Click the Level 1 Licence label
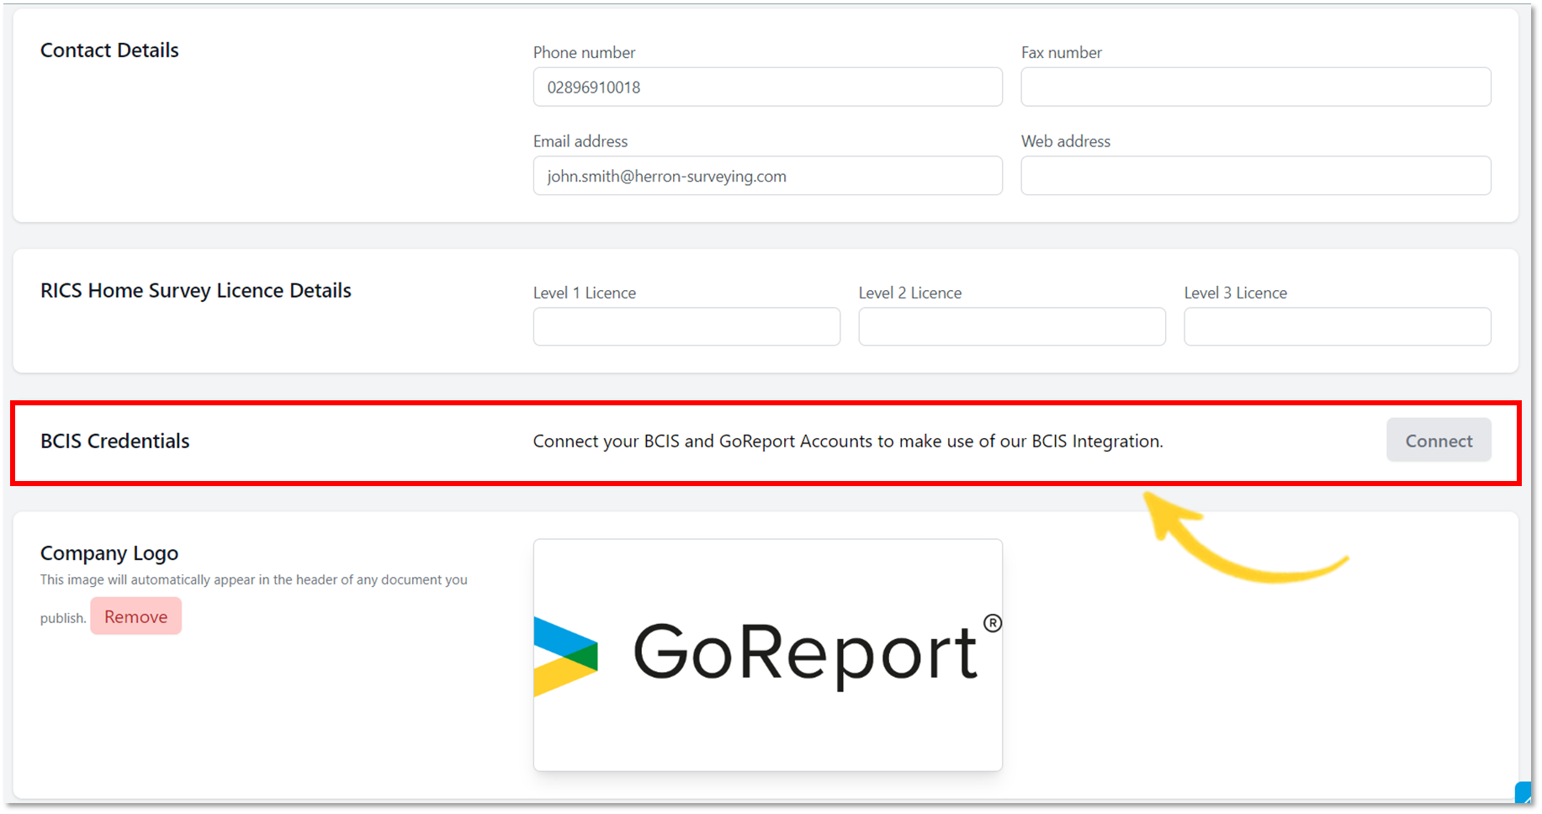 [x=585, y=293]
